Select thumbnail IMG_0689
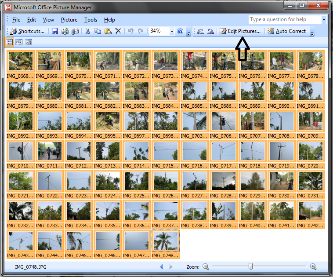The width and height of the screenshot is (333, 277). click(x=253, y=91)
